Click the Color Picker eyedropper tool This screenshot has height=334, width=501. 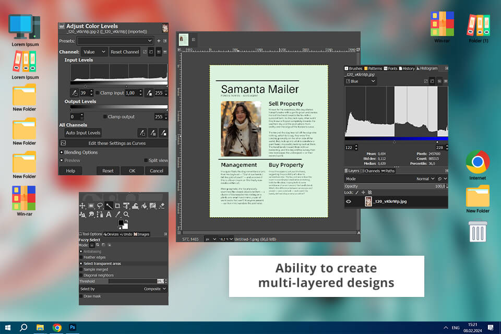pos(118,214)
